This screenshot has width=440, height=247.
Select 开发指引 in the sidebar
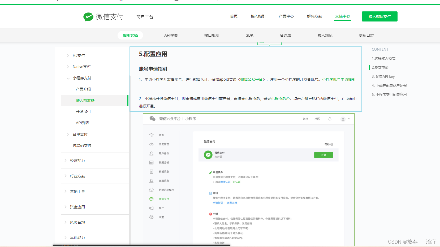(83, 112)
